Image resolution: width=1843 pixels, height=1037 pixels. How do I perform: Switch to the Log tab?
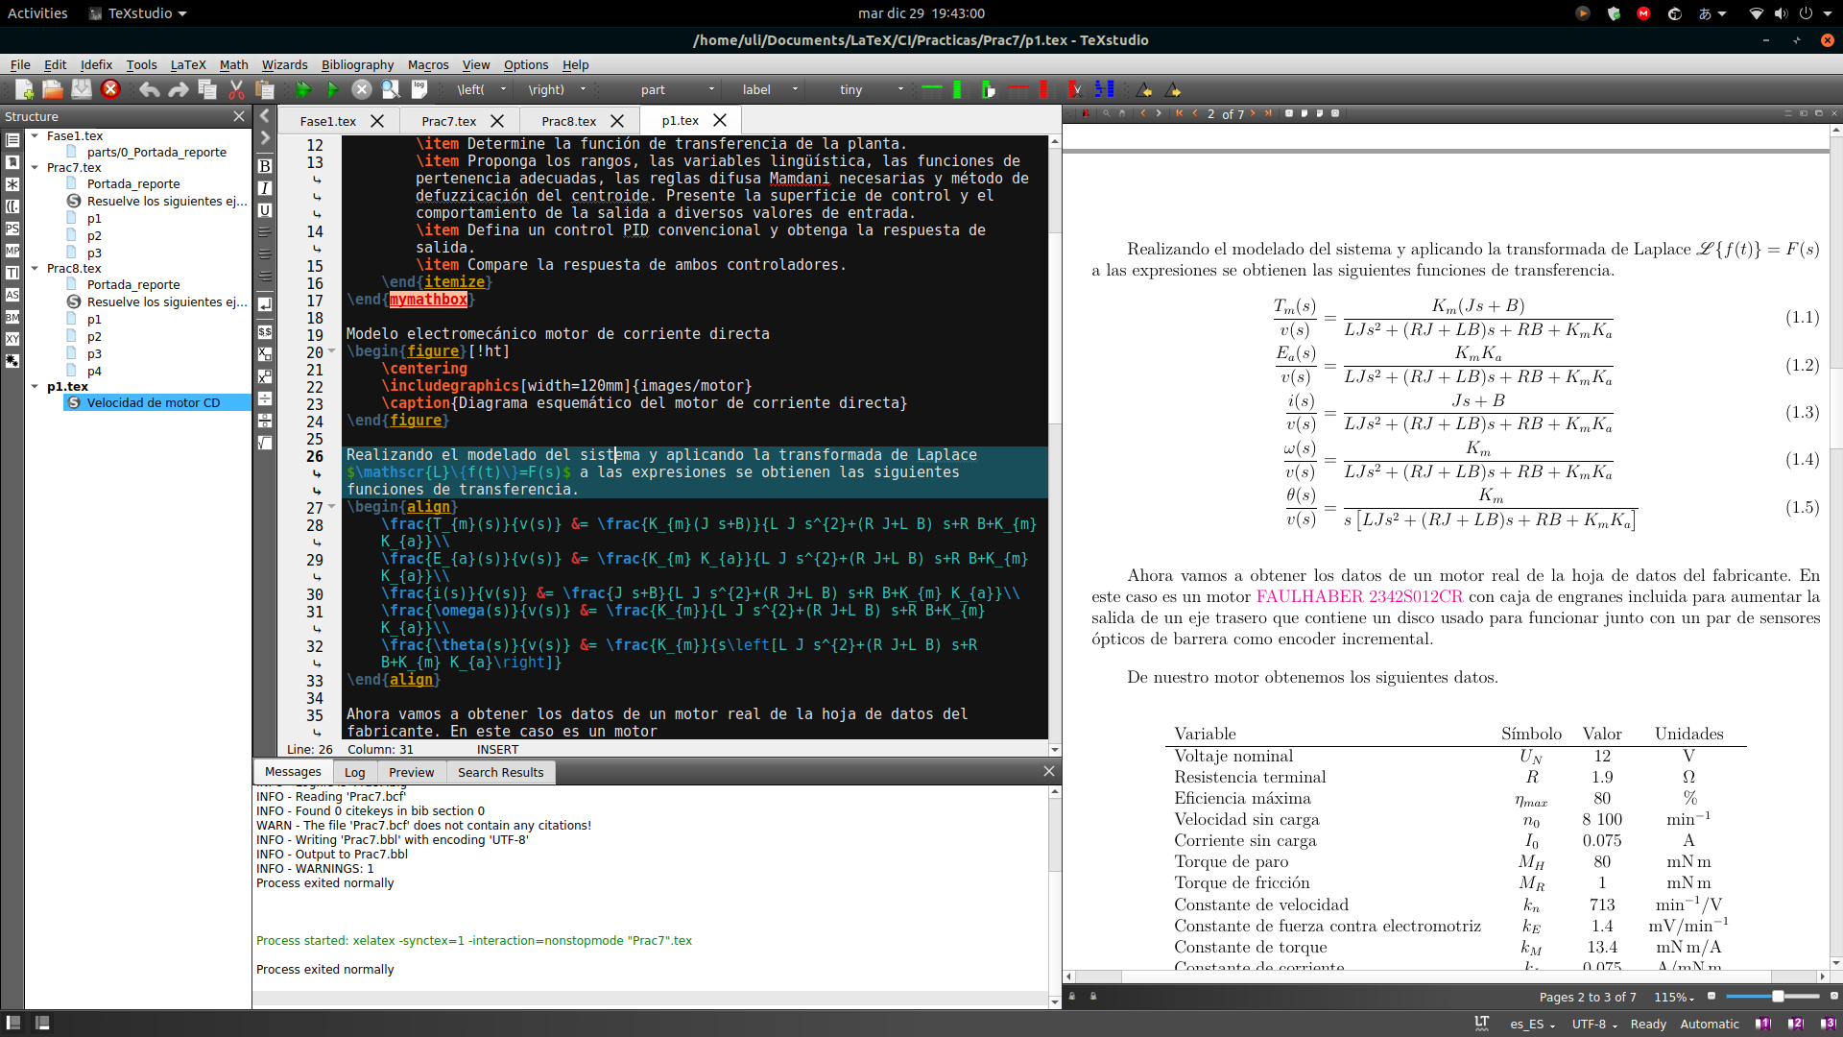[354, 772]
